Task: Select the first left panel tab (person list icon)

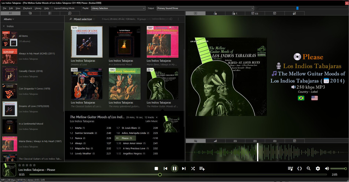Action: point(10,13)
